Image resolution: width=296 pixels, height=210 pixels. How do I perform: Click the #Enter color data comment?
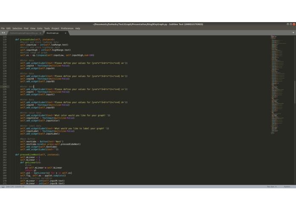click(x=31, y=113)
